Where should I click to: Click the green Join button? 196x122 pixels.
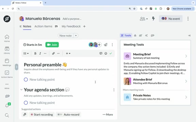(52, 45)
